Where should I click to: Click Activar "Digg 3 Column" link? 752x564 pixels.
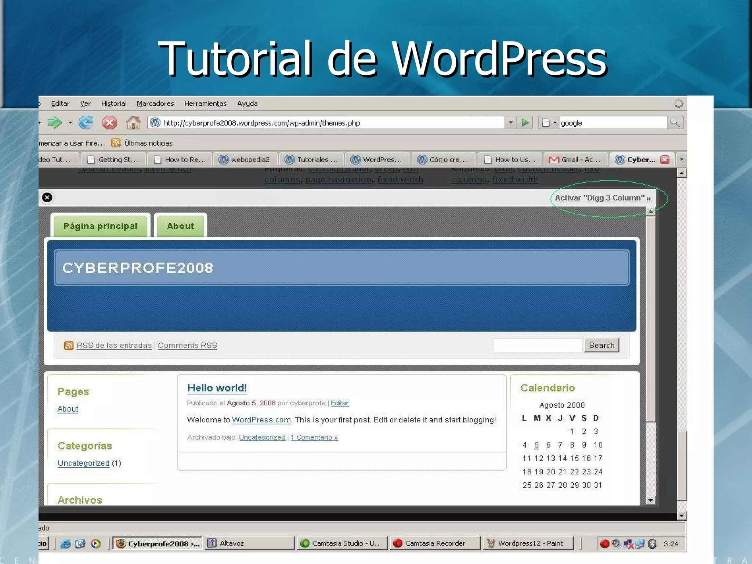click(x=603, y=198)
